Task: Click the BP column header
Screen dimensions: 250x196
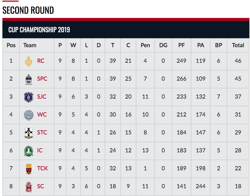Action: pos(219,45)
